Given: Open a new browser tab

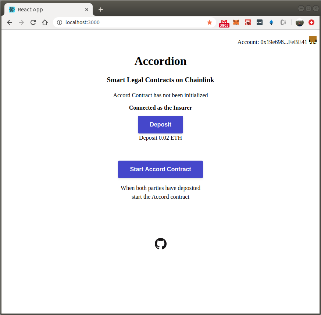Looking at the screenshot, I should pos(100,10).
